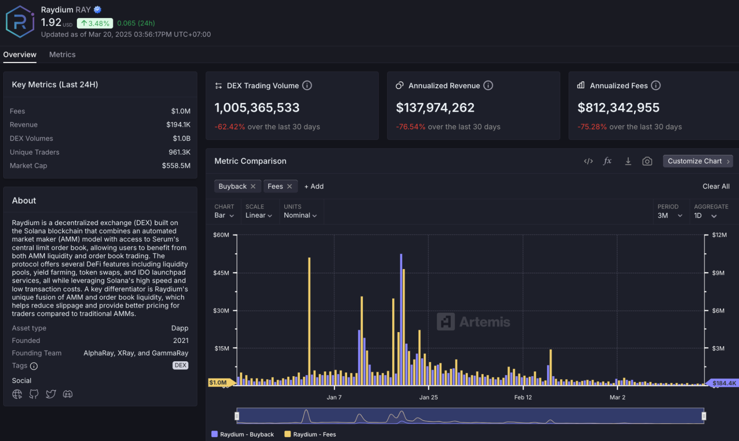
Task: Open the Scale dropdown (Linear)
Action: tap(259, 216)
